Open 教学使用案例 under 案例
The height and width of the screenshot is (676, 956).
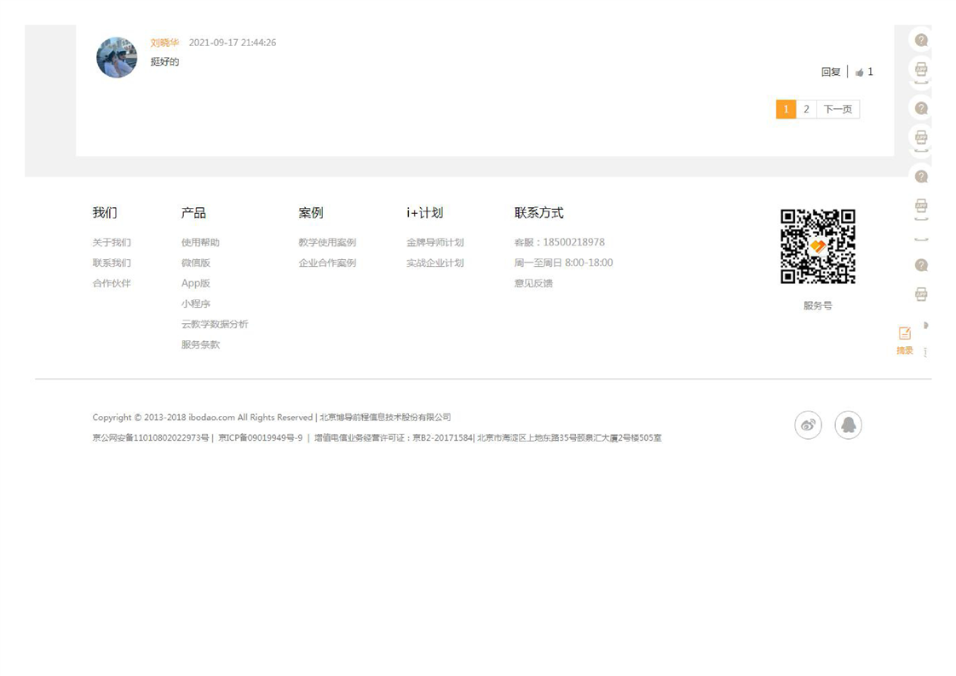tap(327, 243)
